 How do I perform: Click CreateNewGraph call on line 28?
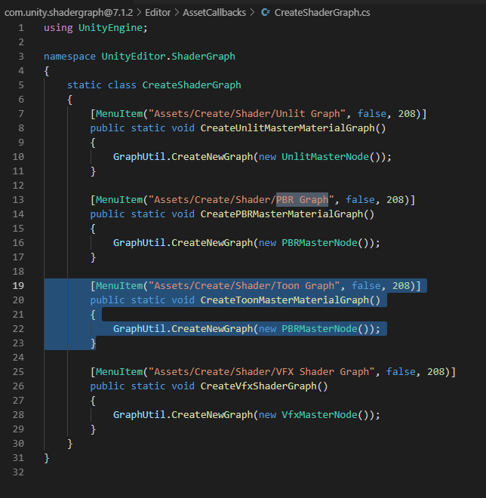tap(212, 415)
